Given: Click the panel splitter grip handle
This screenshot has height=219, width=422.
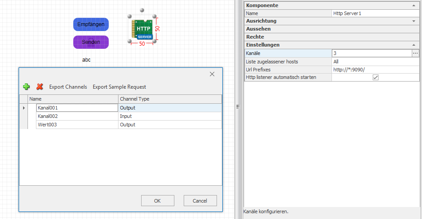Looking at the screenshot, I should pos(238,107).
